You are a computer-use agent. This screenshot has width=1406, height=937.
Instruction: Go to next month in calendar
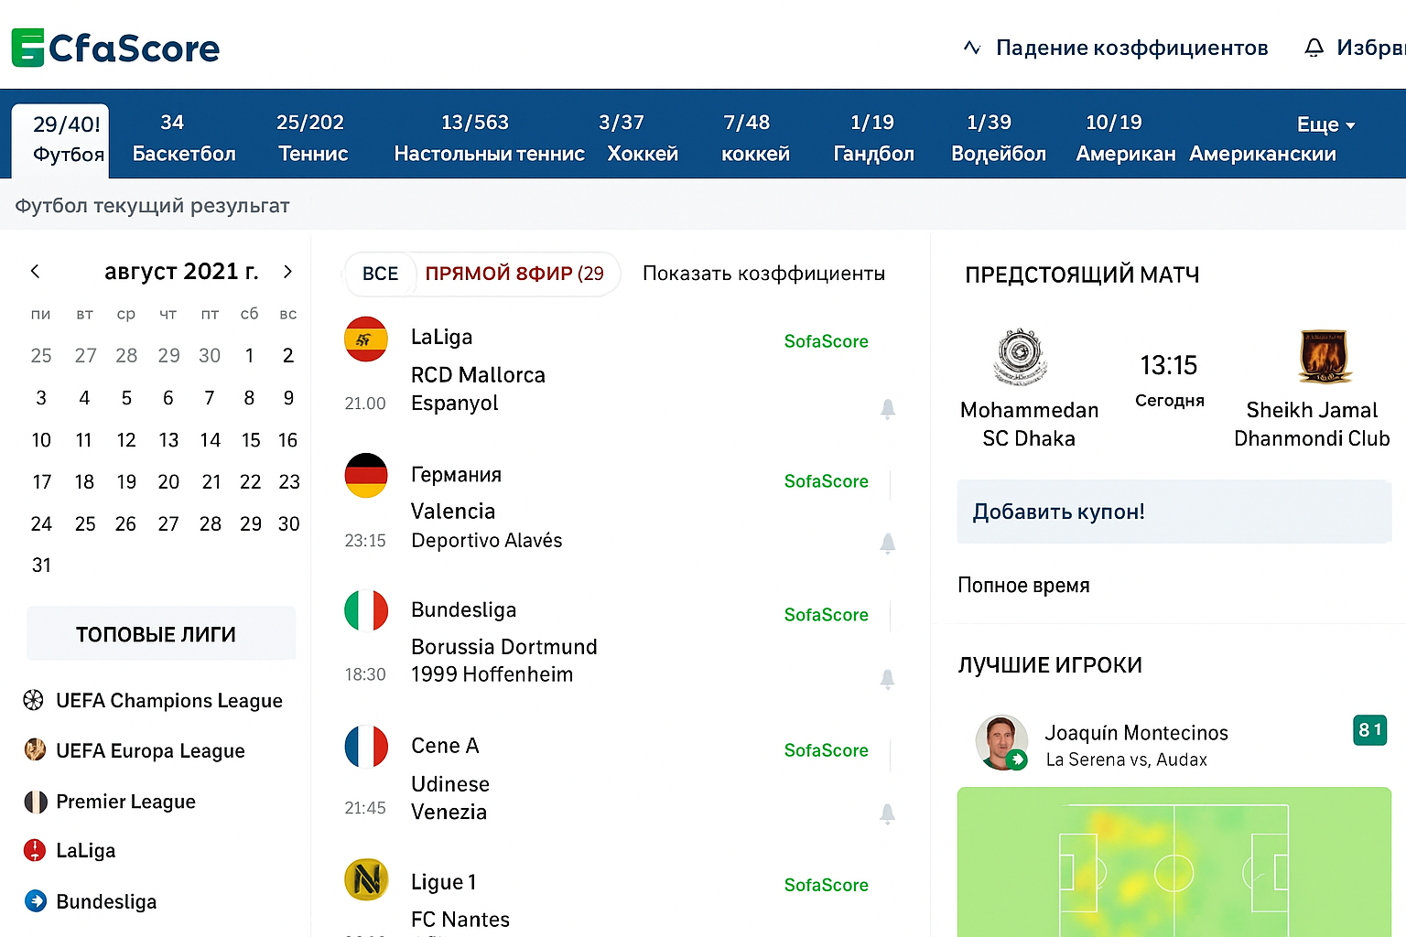[x=287, y=272]
